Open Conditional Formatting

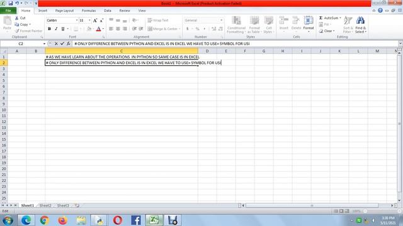point(236,24)
